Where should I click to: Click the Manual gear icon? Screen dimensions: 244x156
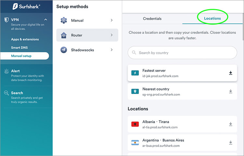coord(64,20)
